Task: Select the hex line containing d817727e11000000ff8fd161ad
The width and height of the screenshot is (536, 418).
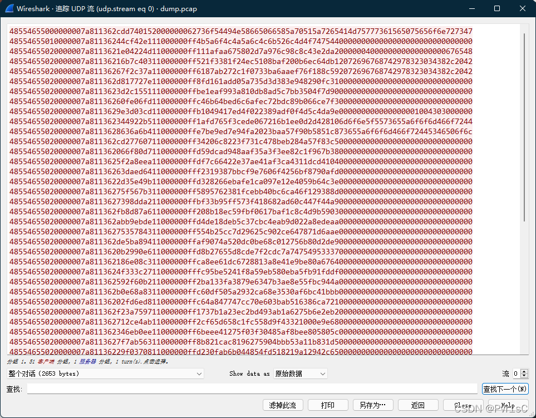Action: tap(240, 81)
